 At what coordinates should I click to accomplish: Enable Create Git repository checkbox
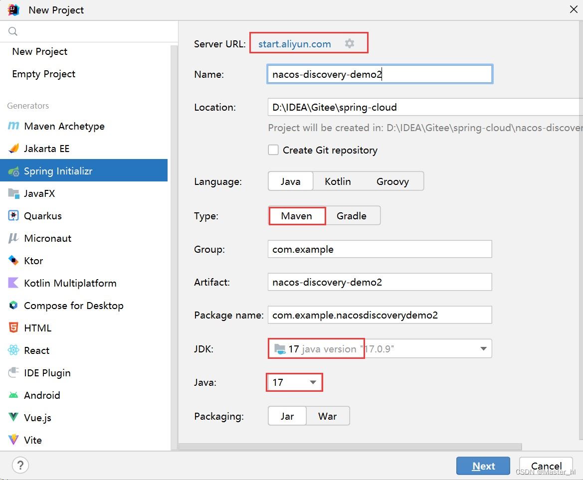(273, 150)
